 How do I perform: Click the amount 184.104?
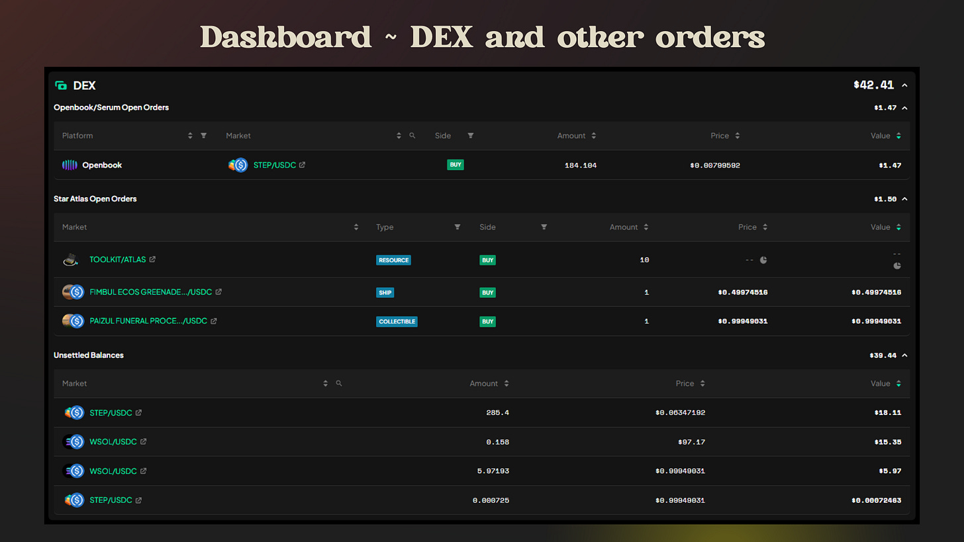[x=581, y=165]
